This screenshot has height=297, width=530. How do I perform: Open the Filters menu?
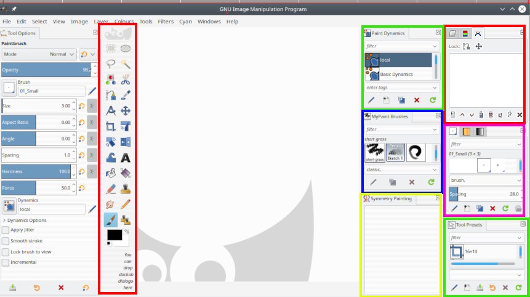coord(166,22)
